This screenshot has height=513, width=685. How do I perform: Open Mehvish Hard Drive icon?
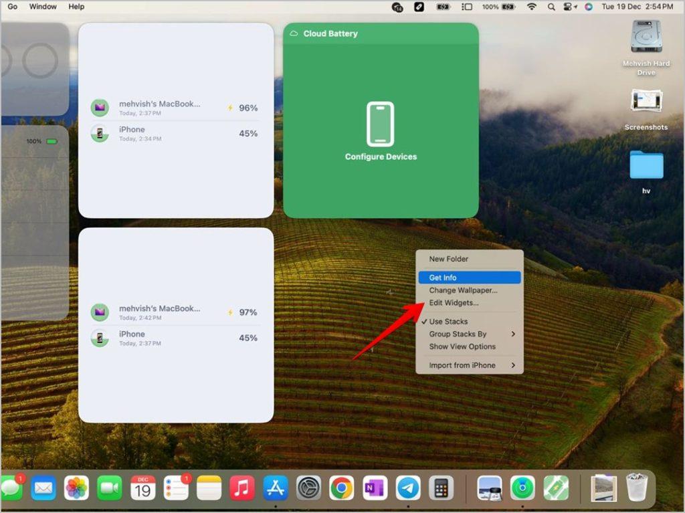pos(646,48)
